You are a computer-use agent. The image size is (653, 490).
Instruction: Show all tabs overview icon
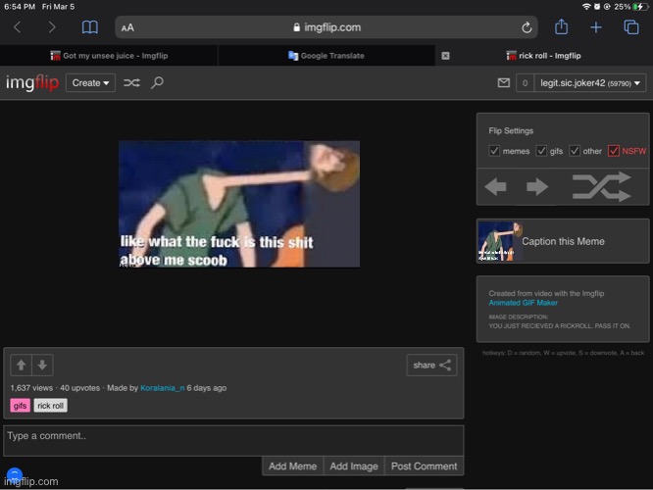click(x=630, y=27)
